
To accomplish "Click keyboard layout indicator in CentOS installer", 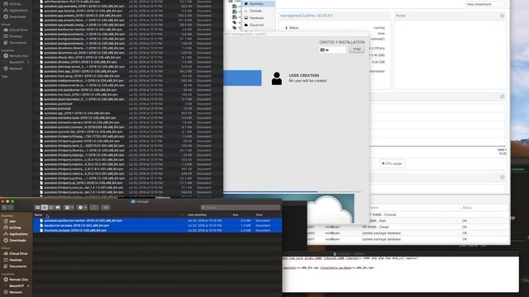I will click(332, 49).
